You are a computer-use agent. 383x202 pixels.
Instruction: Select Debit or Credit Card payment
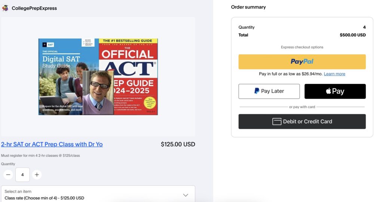[x=302, y=122]
